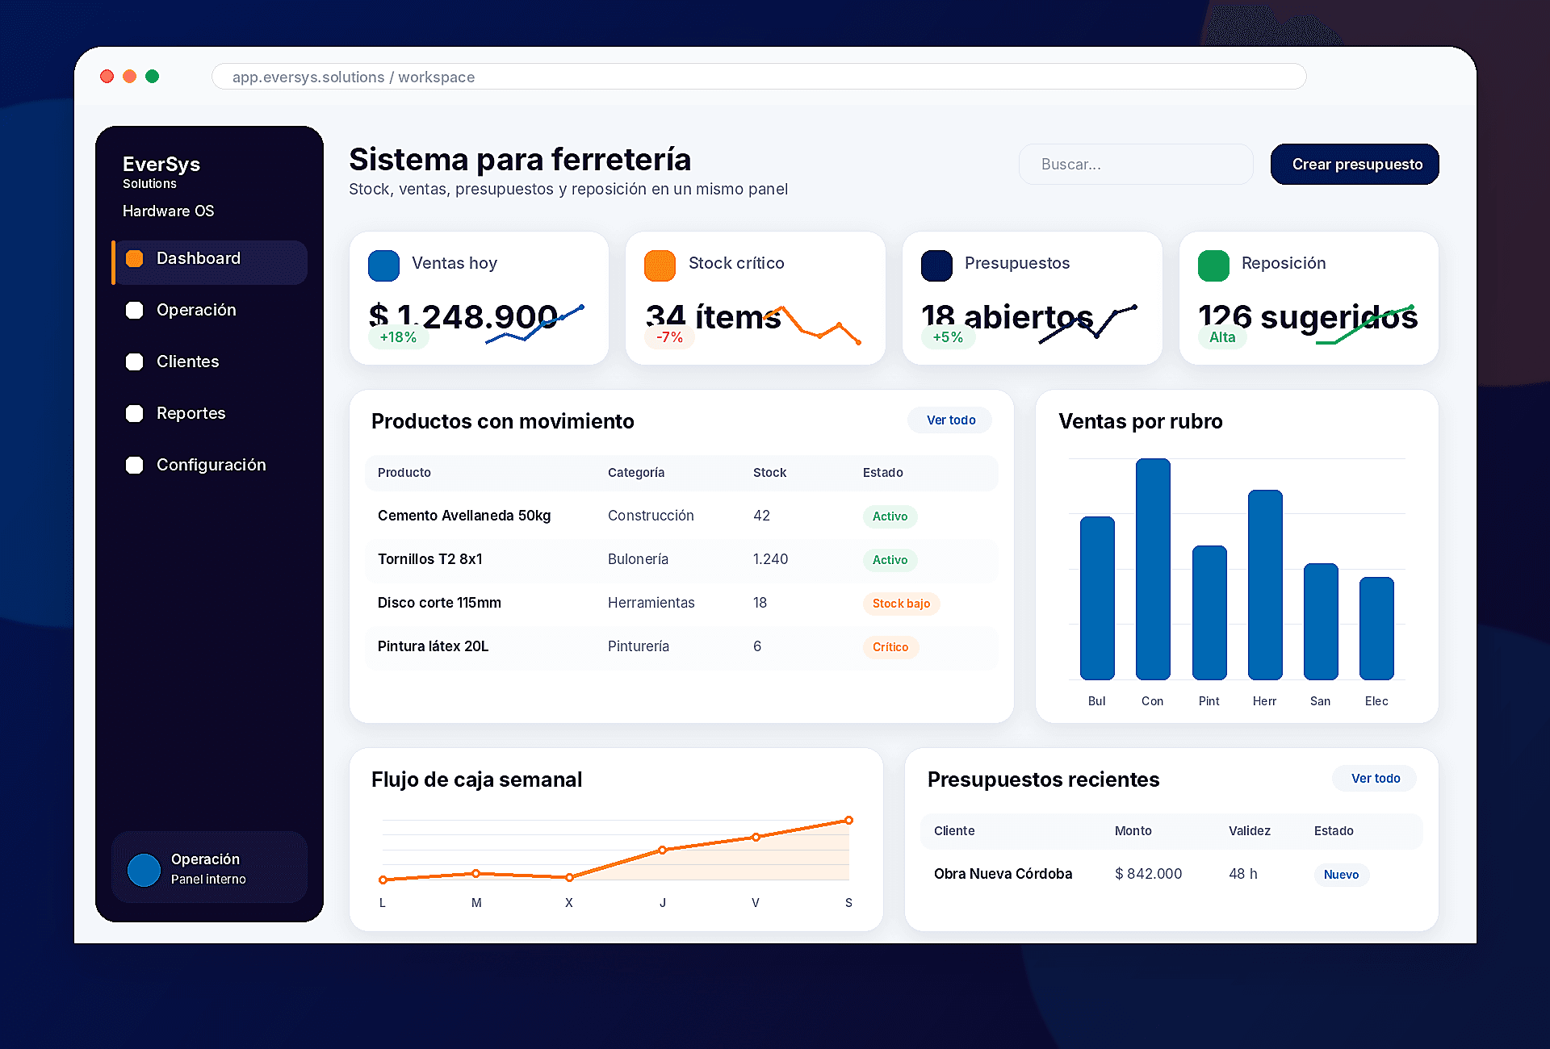Click the green window maximize dot
This screenshot has height=1049, width=1550.
pyautogui.click(x=152, y=77)
